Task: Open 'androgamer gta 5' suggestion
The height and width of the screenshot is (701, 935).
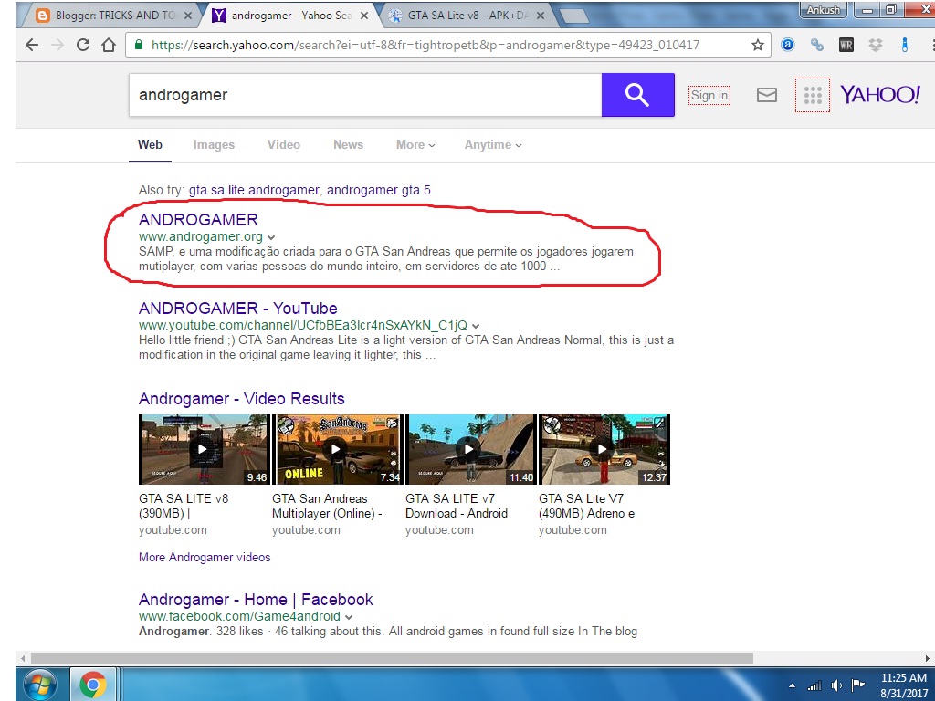Action: [379, 190]
